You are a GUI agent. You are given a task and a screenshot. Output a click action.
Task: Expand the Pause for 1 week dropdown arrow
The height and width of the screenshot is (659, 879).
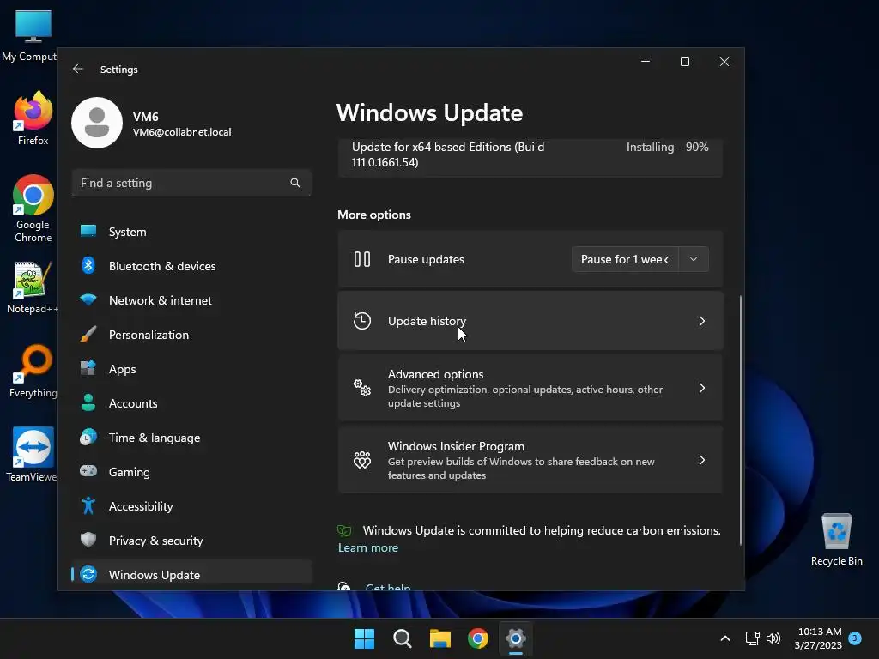click(x=694, y=259)
